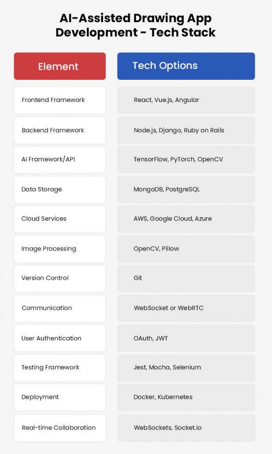Click the WebSocket or WebRTC cell

186,308
